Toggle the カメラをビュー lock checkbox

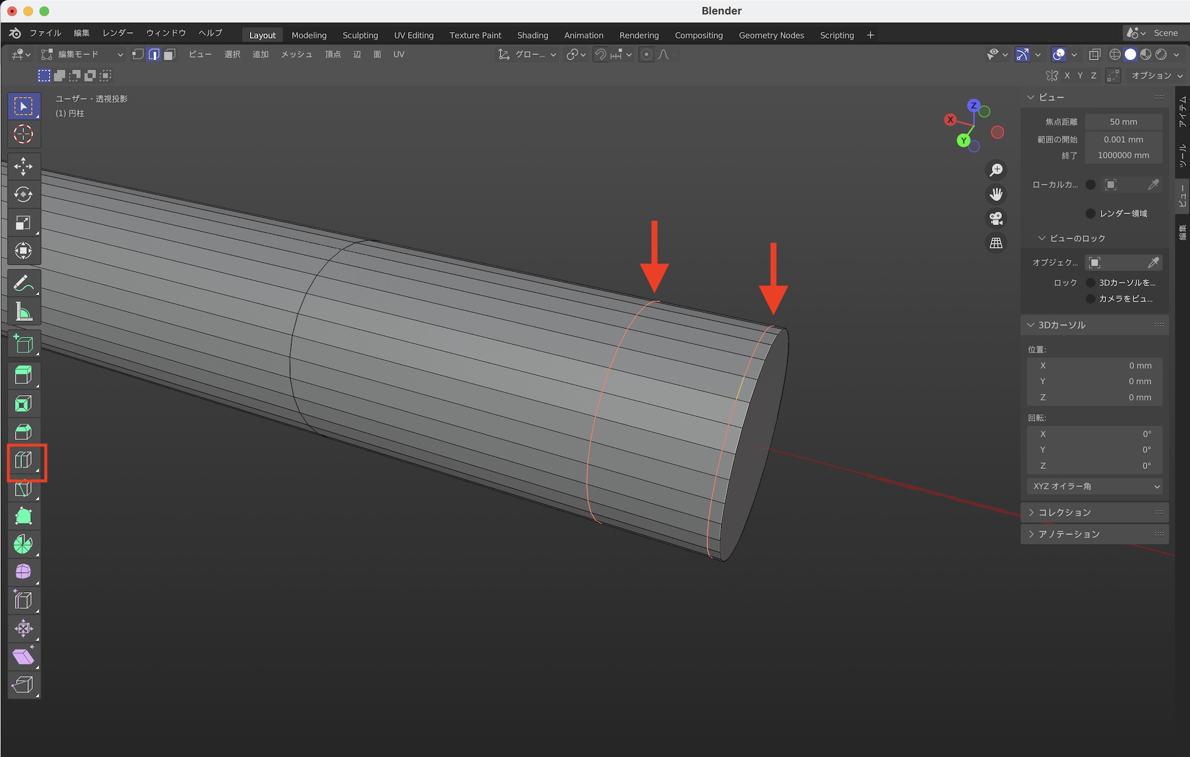(1091, 299)
